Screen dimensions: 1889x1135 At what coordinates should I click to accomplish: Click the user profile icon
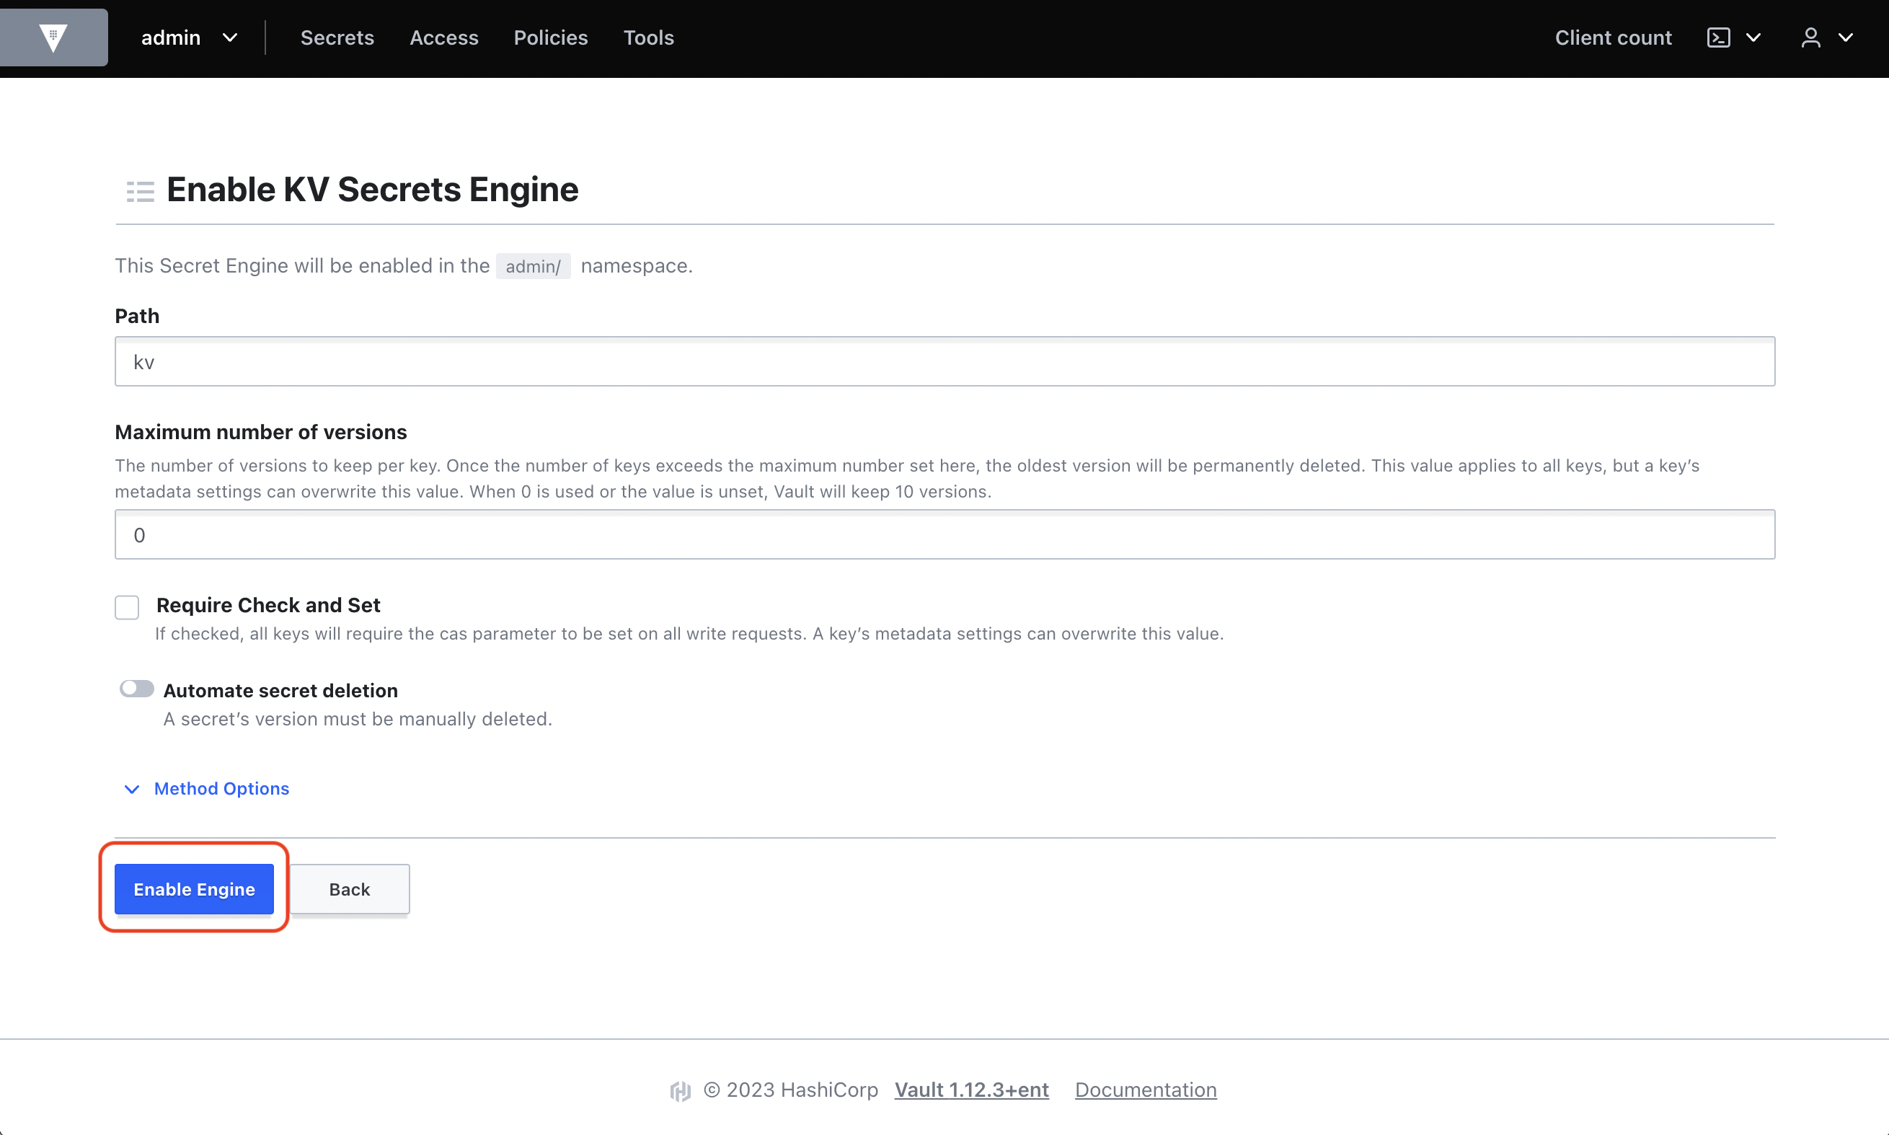(1810, 37)
